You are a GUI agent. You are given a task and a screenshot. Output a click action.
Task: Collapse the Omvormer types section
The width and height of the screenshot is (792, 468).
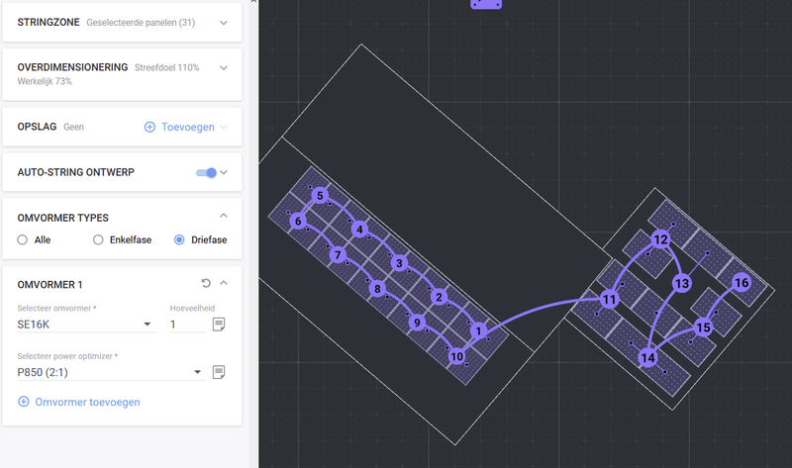click(224, 216)
